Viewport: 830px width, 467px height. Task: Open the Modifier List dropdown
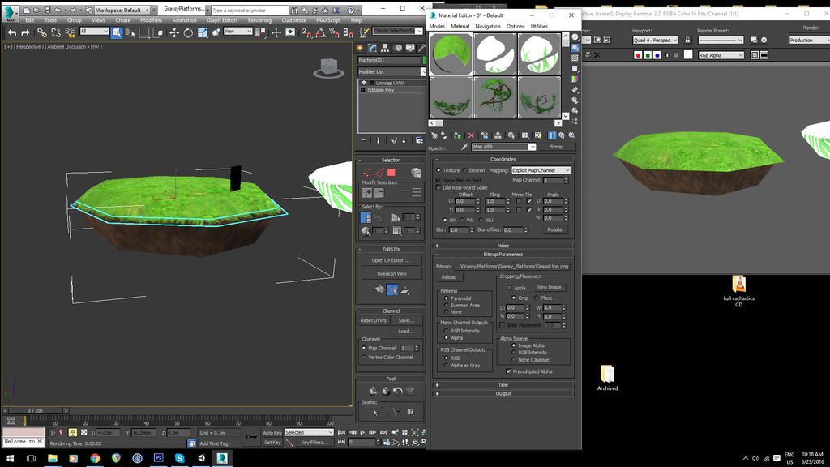click(390, 71)
